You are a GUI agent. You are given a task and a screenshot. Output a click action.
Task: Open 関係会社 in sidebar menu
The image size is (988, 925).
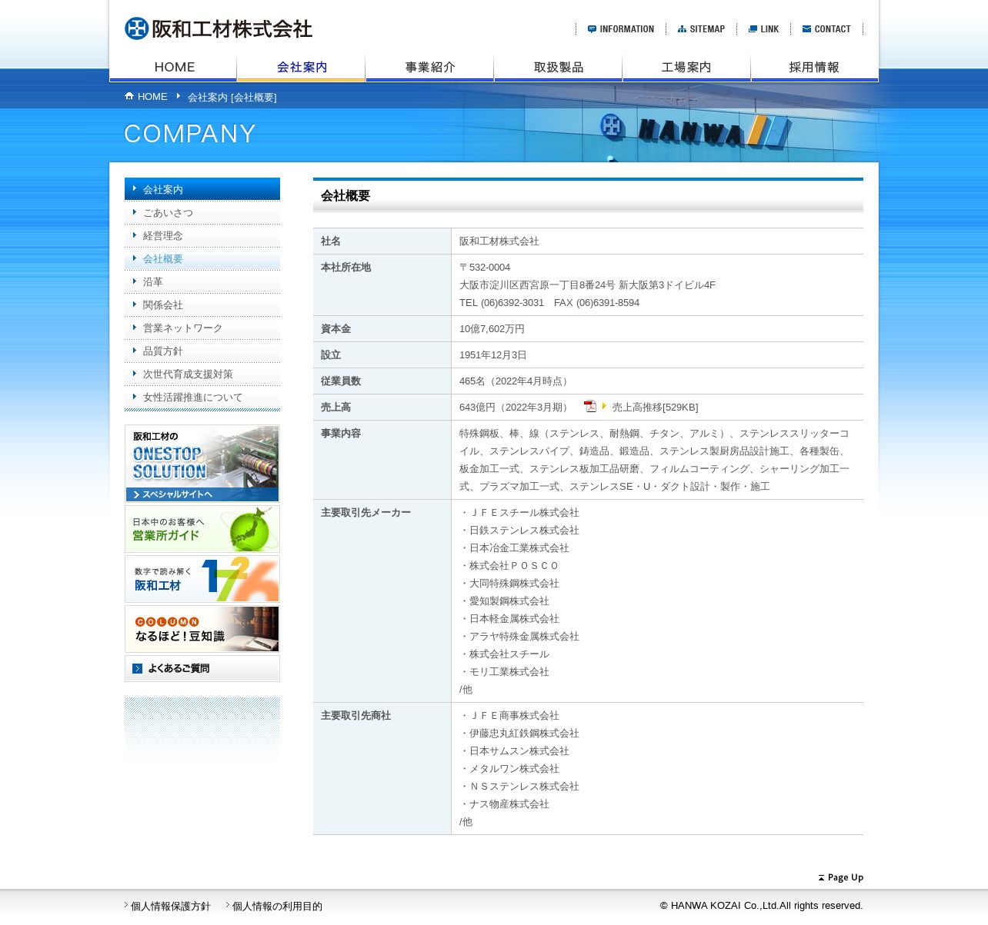202,305
